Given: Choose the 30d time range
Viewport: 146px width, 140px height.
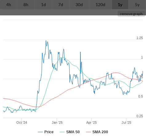Looking at the screenshot, I should pyautogui.click(x=79, y=5).
